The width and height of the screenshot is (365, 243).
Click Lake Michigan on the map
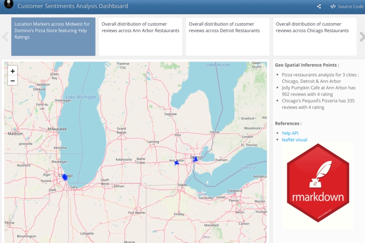point(81,97)
